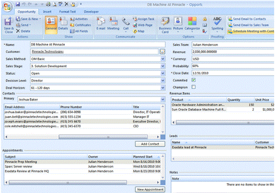Open the Business Card option
275x193 pixels.
coord(165,25)
